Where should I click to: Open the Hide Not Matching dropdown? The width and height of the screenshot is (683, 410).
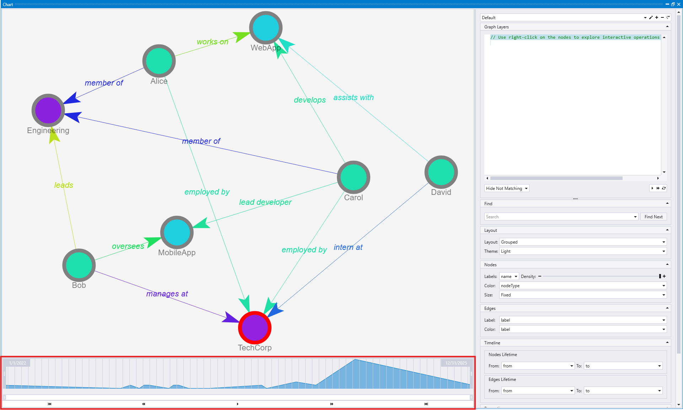point(507,188)
